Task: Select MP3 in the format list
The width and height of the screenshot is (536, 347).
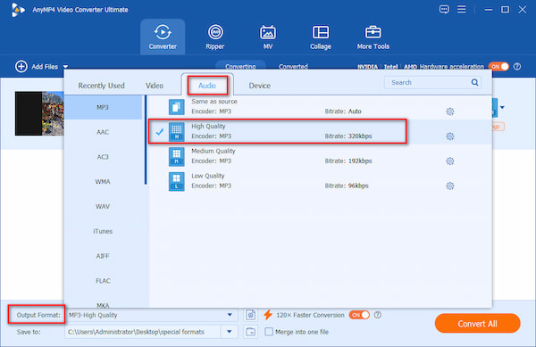Action: click(103, 107)
